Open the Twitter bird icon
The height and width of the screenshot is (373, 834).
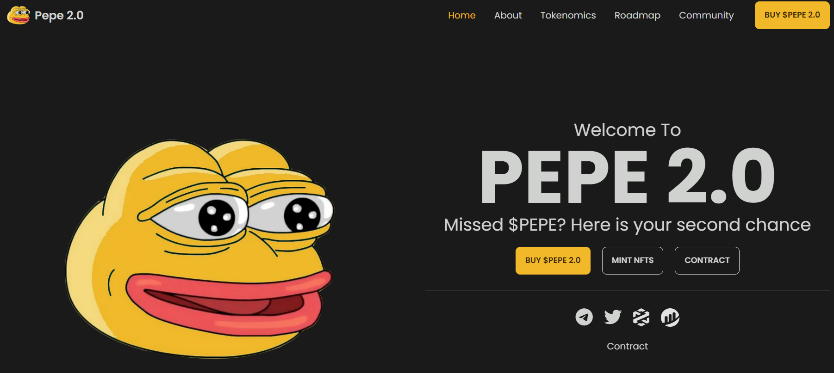tap(613, 317)
